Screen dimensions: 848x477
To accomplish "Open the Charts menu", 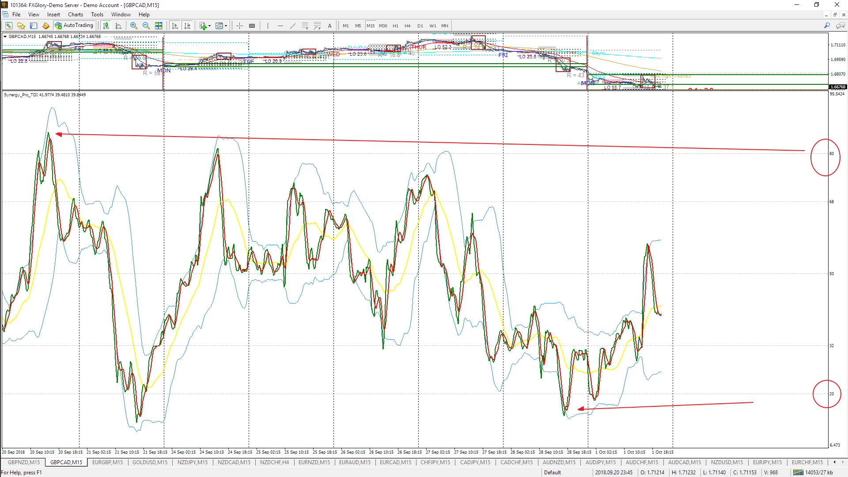I will click(75, 15).
